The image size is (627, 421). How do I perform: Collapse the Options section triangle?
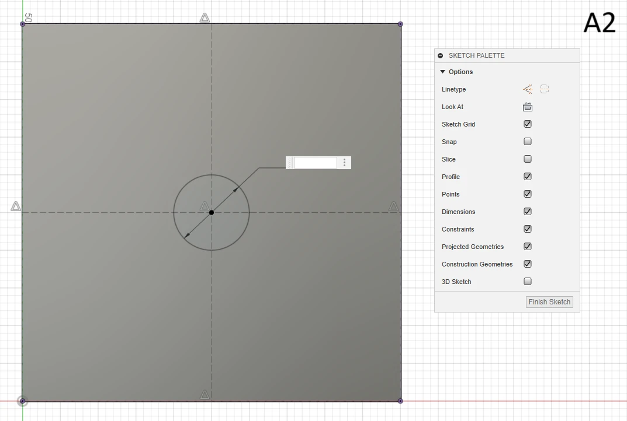443,72
